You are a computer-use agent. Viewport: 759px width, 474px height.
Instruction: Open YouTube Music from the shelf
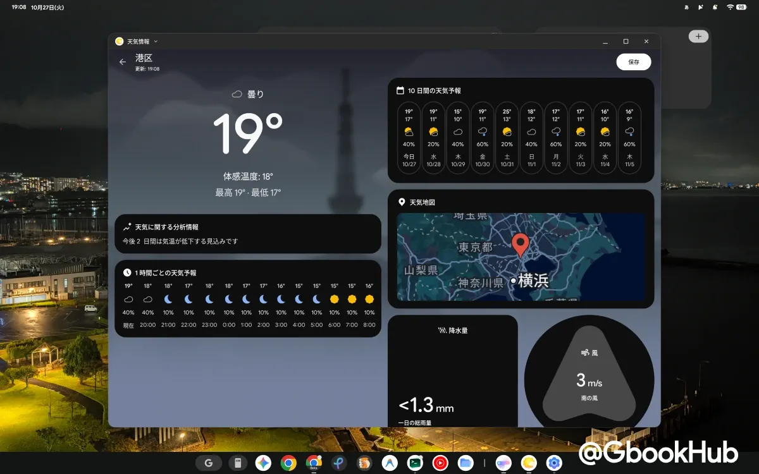coord(440,463)
